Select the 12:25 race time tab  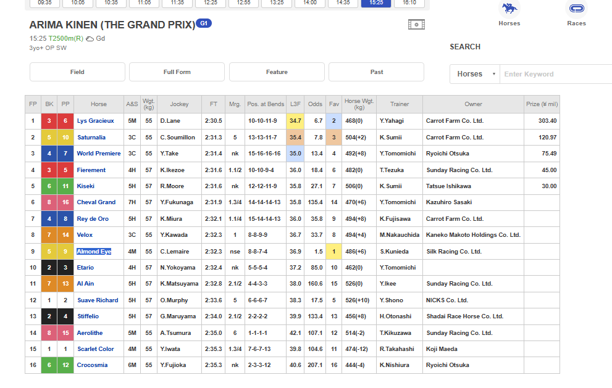[211, 3]
